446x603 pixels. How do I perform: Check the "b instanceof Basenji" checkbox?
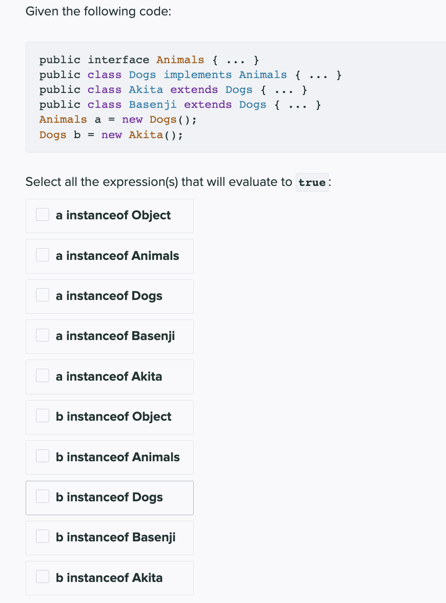click(x=42, y=536)
